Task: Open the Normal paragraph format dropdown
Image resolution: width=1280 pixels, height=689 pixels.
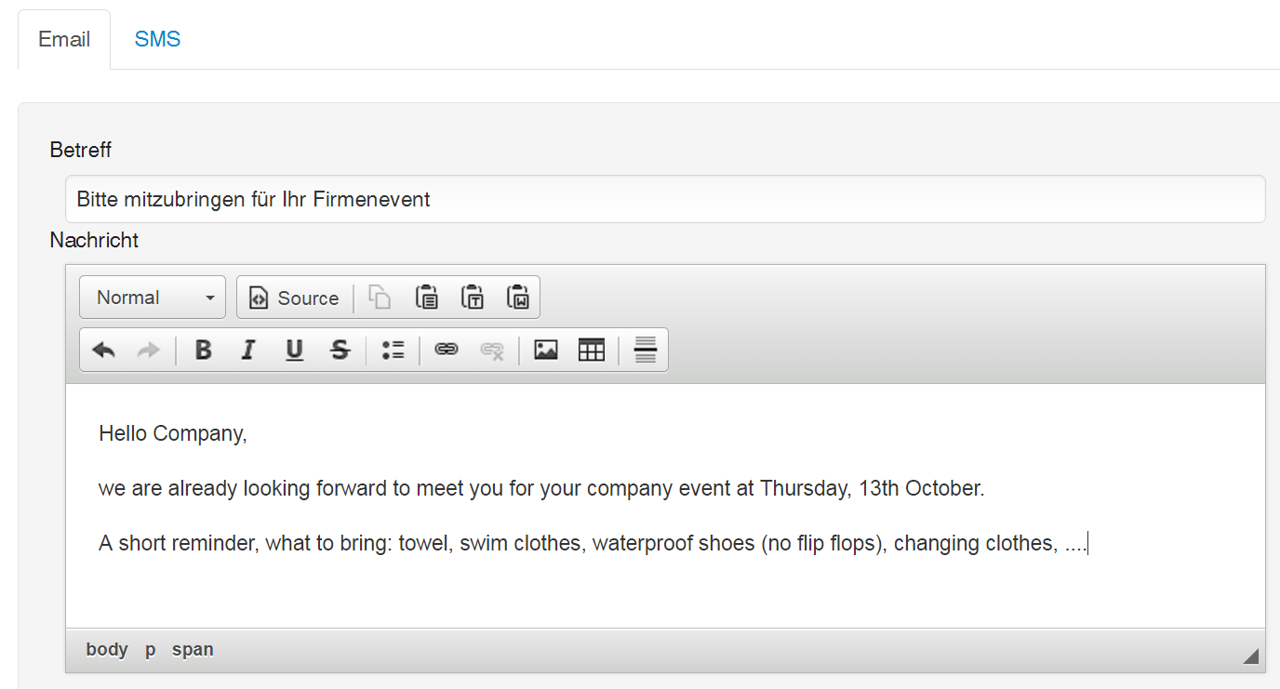Action: click(153, 298)
